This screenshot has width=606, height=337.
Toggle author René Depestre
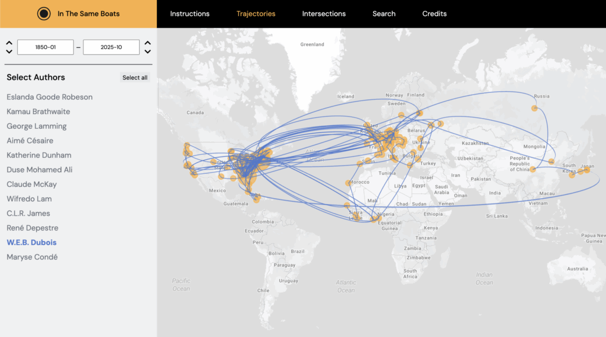point(33,228)
